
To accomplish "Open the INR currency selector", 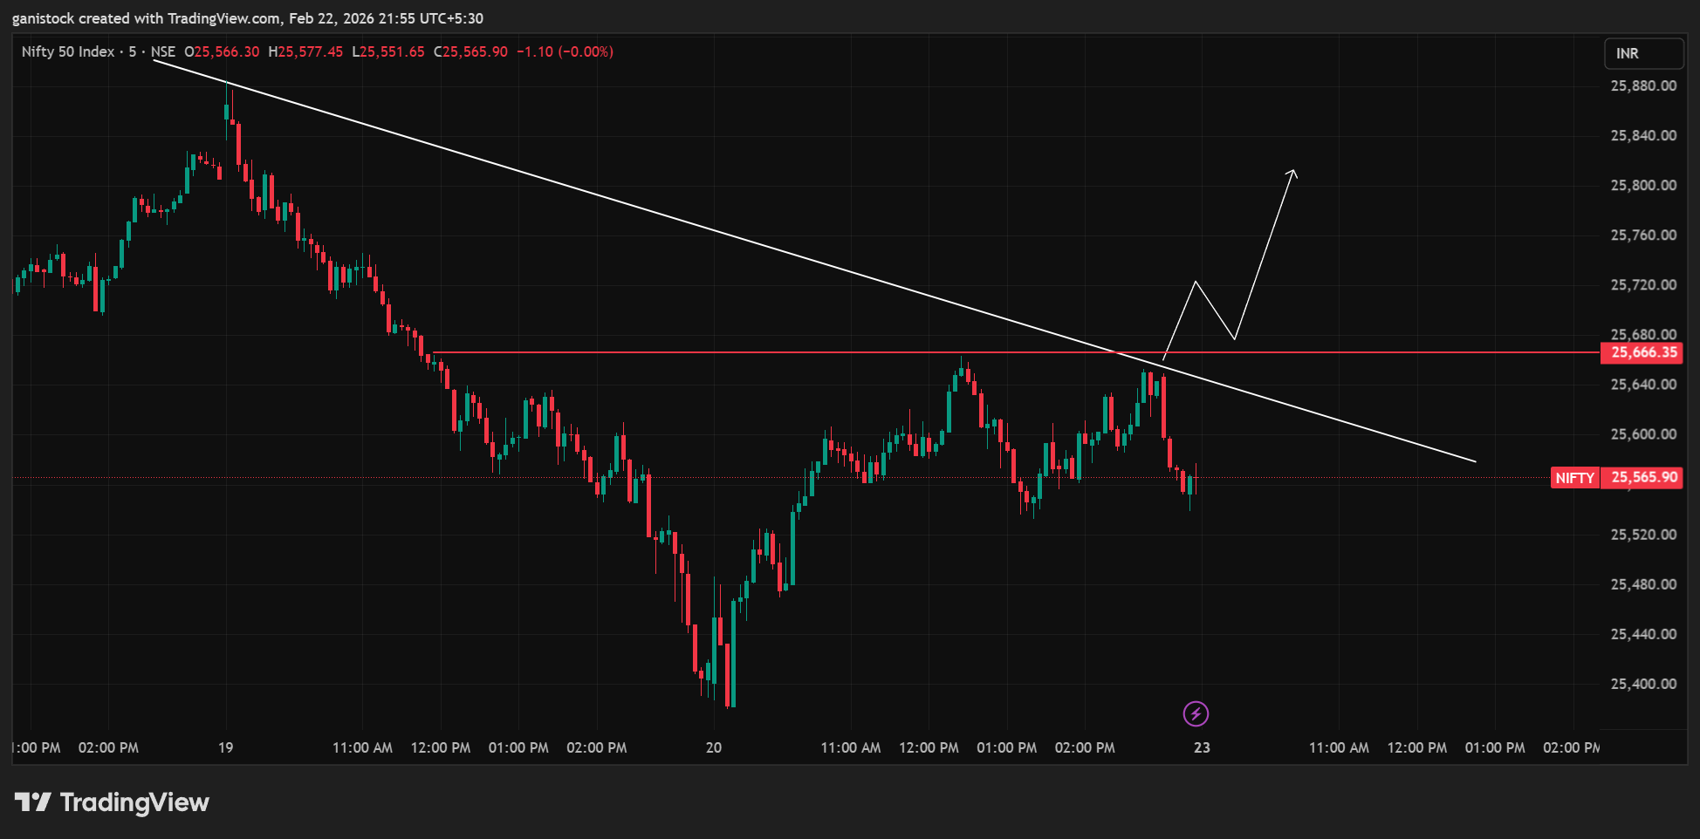I will click(1643, 53).
